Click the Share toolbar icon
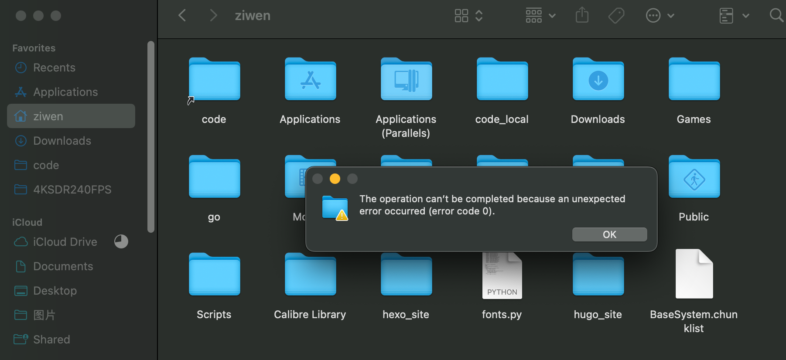Screen dimensions: 786x360 pos(582,16)
